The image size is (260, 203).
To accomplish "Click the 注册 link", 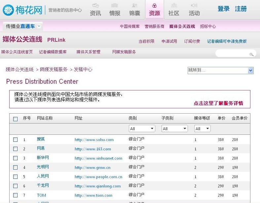I will click(x=241, y=9).
